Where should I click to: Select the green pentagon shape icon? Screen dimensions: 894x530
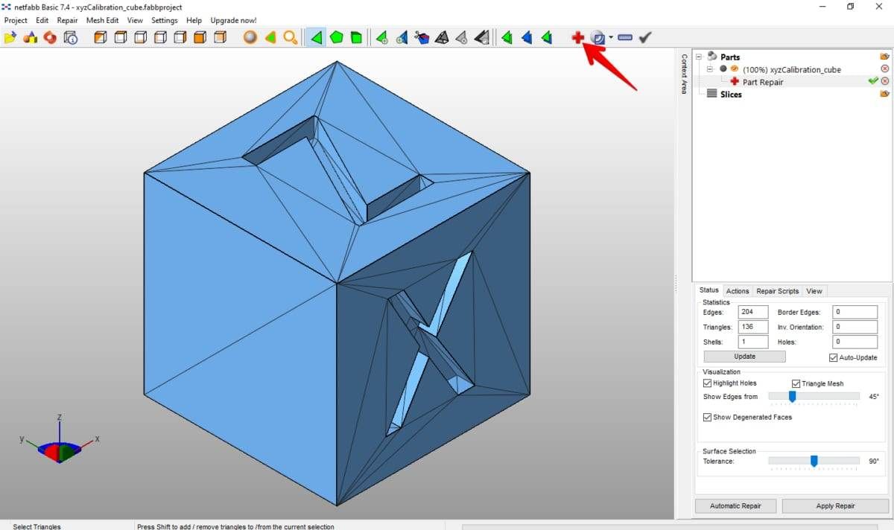point(336,36)
